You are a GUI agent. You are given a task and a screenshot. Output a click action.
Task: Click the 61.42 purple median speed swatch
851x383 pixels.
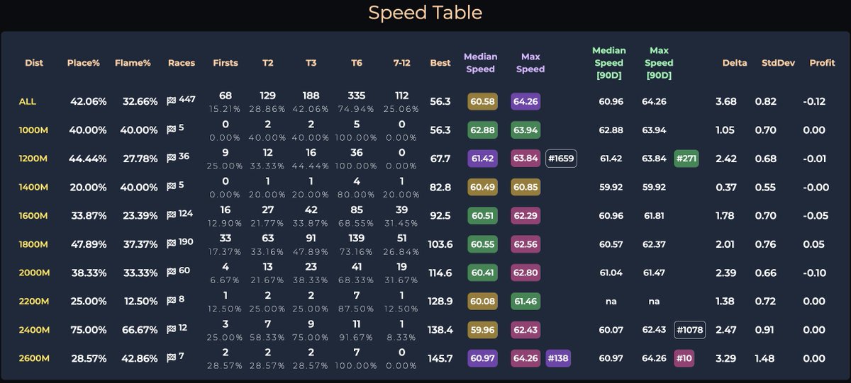[x=482, y=159]
